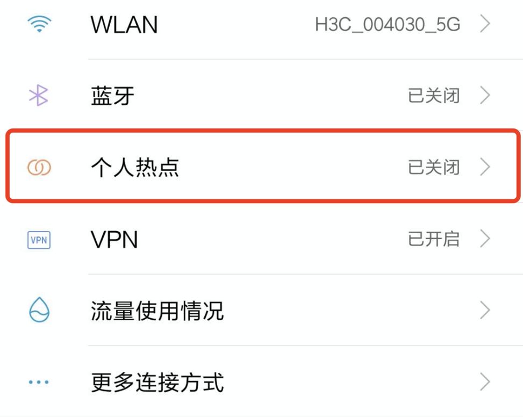This screenshot has width=523, height=417.
Task: Open 个人热点 settings entry
Action: click(x=263, y=167)
